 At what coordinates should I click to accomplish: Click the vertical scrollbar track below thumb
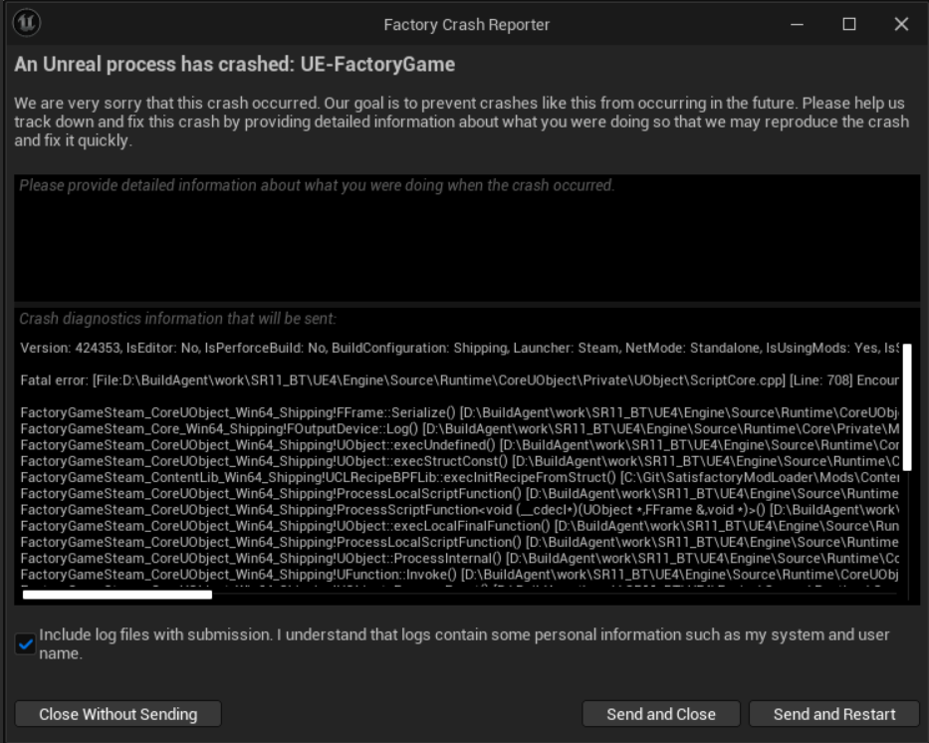pos(907,533)
